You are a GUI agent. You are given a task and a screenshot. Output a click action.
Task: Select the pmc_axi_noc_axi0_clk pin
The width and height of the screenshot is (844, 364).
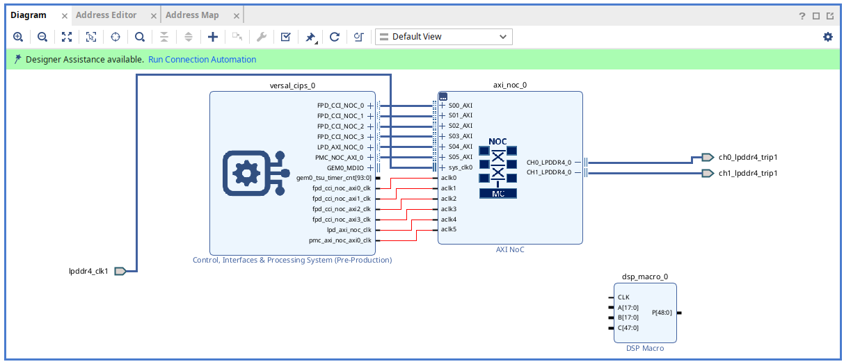(340, 240)
